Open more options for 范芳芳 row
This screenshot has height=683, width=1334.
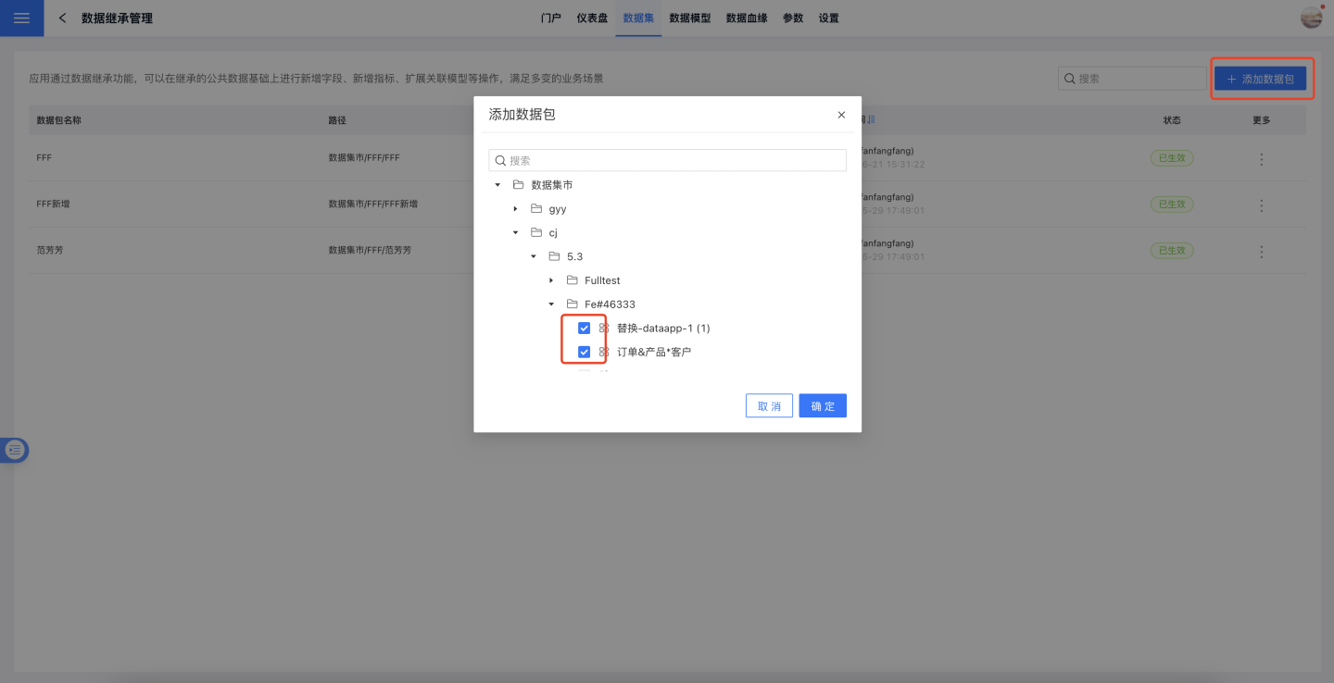coord(1261,251)
